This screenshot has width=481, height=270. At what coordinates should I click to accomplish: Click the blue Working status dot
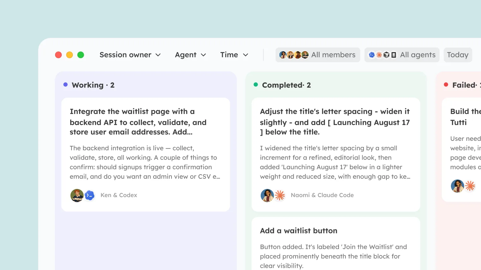tap(66, 85)
